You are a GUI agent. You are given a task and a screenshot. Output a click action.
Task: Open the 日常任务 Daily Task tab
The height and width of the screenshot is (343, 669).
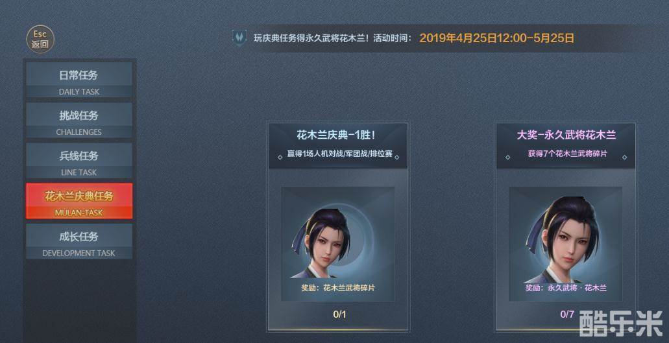(79, 80)
